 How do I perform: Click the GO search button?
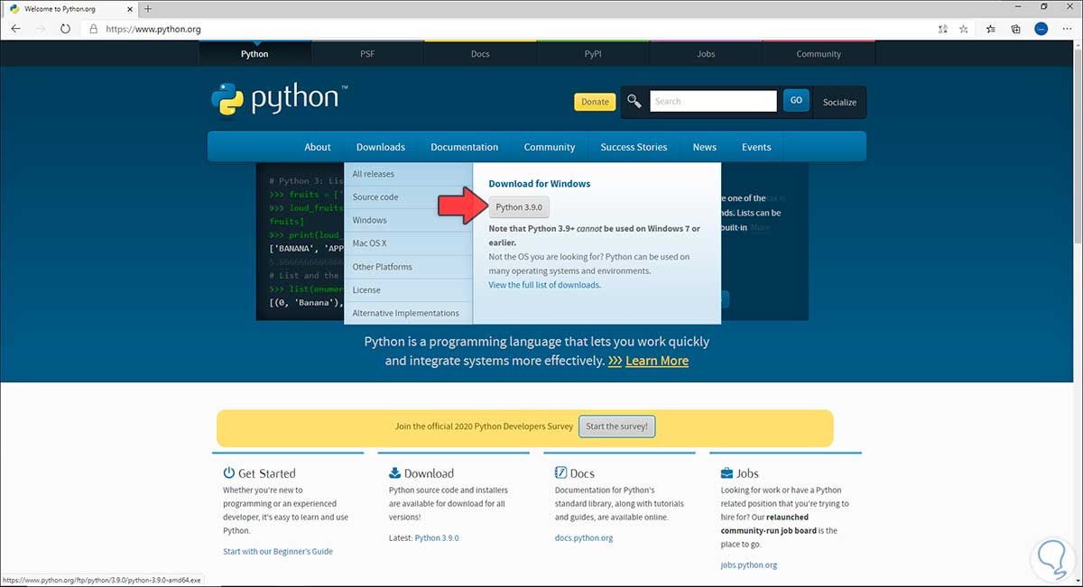point(796,101)
